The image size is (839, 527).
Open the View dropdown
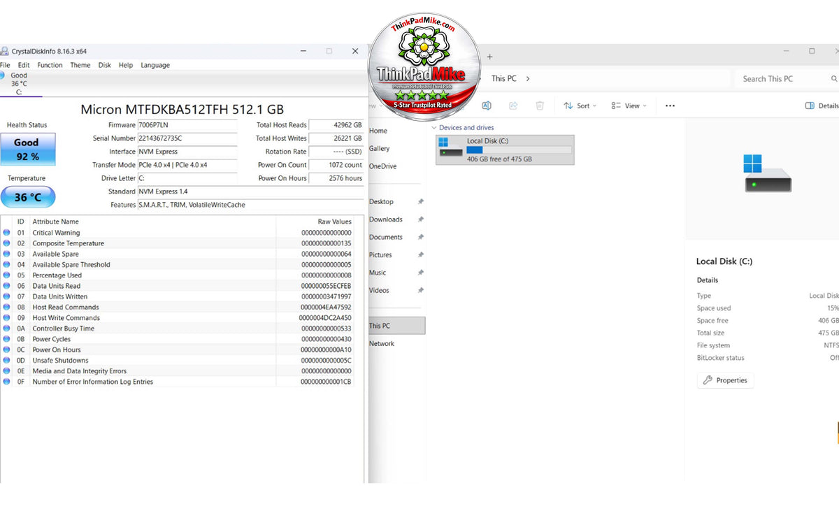pyautogui.click(x=629, y=106)
